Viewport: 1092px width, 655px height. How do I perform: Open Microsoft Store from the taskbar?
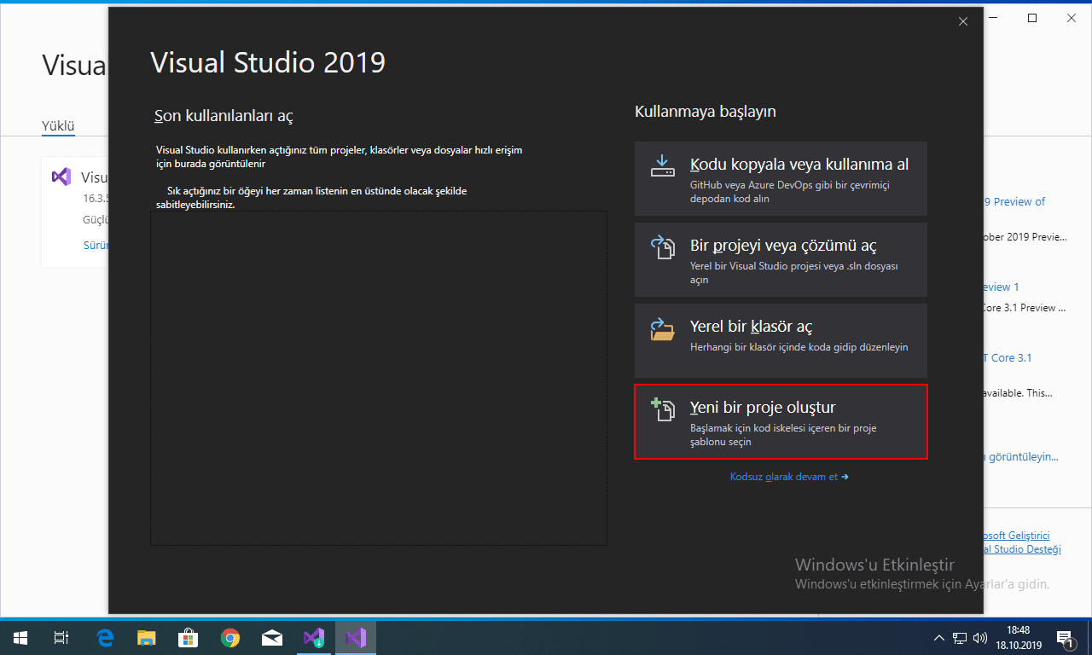coord(189,638)
